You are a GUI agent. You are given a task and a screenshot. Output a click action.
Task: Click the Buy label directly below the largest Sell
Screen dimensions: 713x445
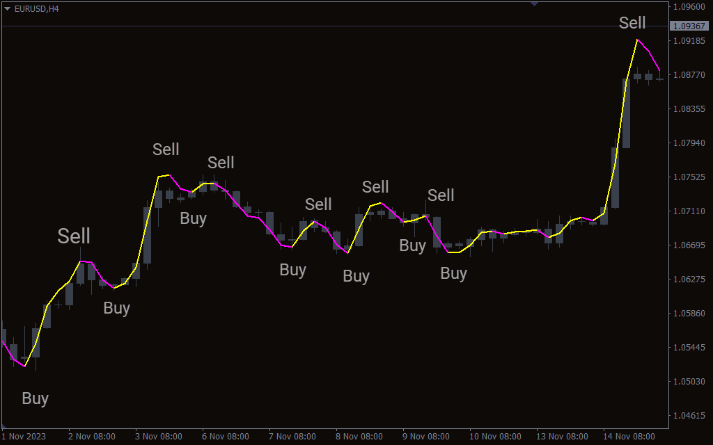(x=116, y=308)
